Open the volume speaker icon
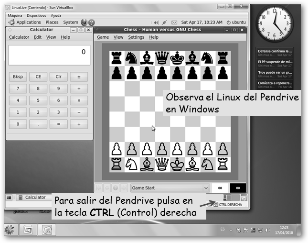Image resolution: width=308 pixels, height=243 pixels. (x=155, y=22)
